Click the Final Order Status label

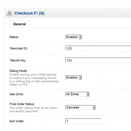click(x=22, y=104)
